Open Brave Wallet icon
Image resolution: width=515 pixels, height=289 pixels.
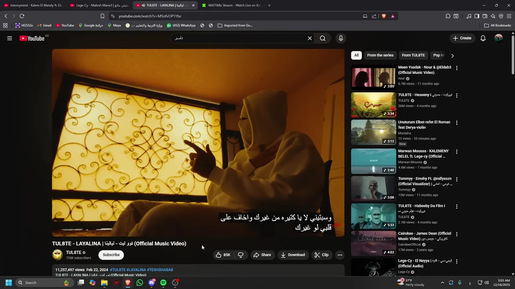[485, 16]
